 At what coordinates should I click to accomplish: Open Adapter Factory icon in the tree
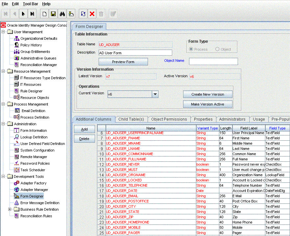[17, 183]
